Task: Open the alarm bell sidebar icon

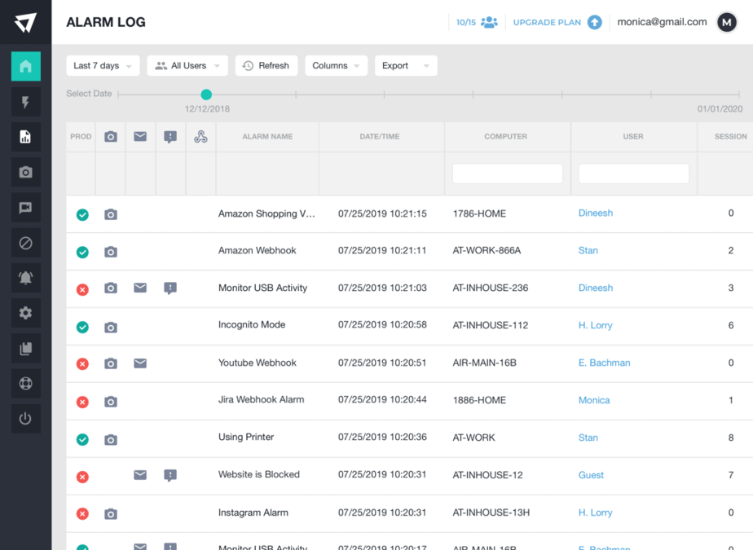Action: pyautogui.click(x=25, y=278)
